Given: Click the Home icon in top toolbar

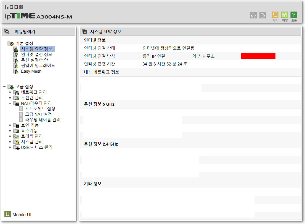Looking at the screenshot, I should [253, 15].
